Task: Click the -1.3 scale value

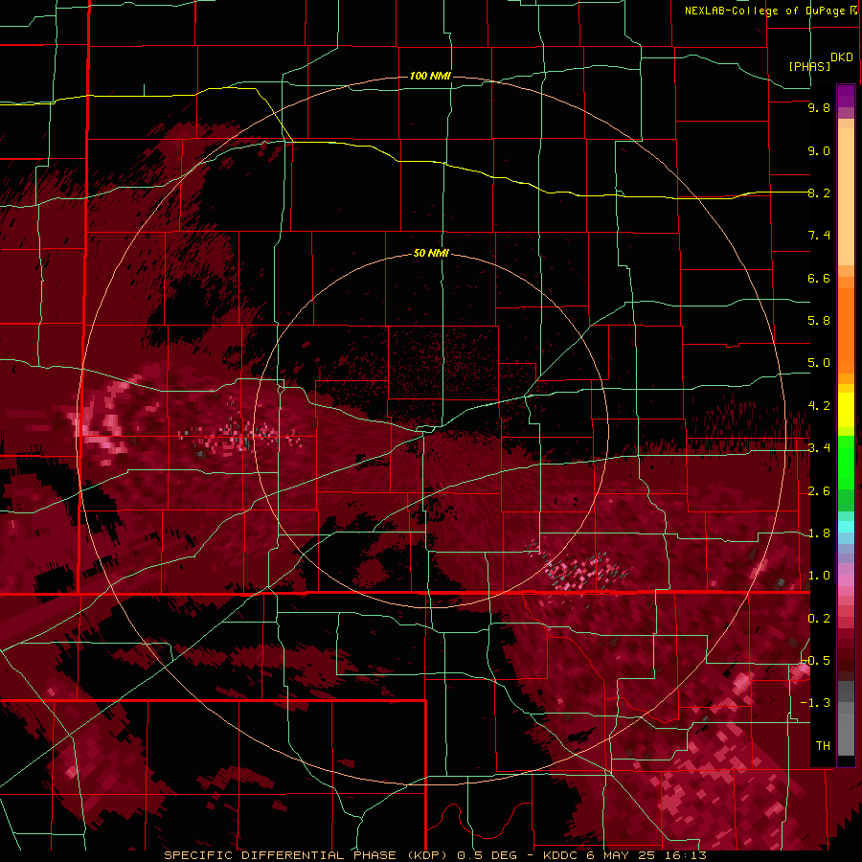Action: (x=815, y=703)
